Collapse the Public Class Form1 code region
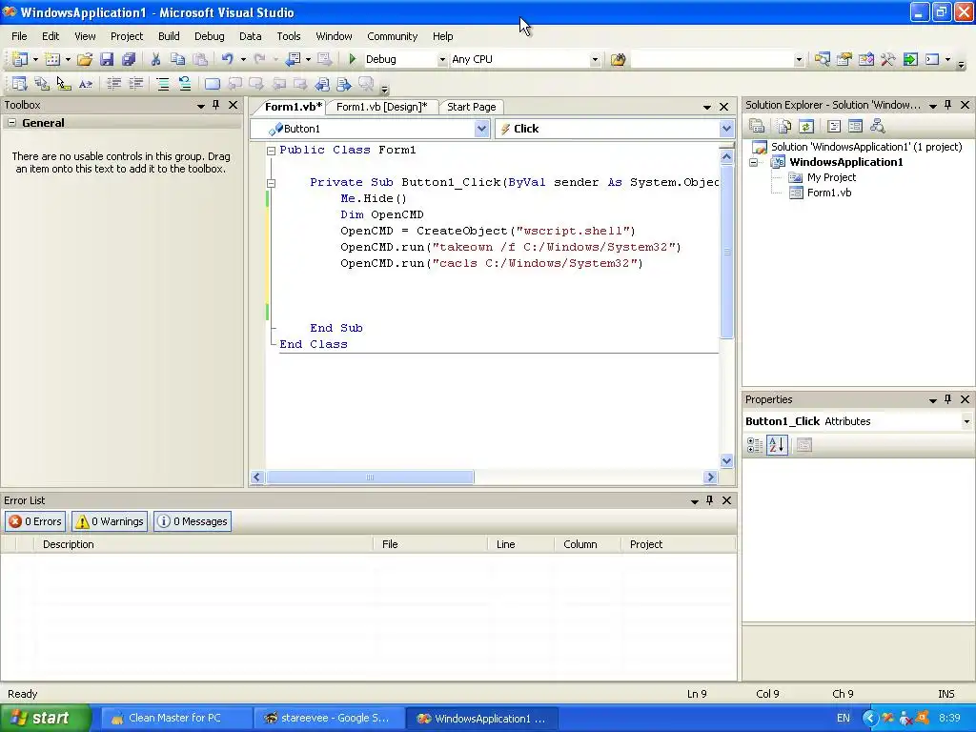This screenshot has width=976, height=732. point(271,151)
